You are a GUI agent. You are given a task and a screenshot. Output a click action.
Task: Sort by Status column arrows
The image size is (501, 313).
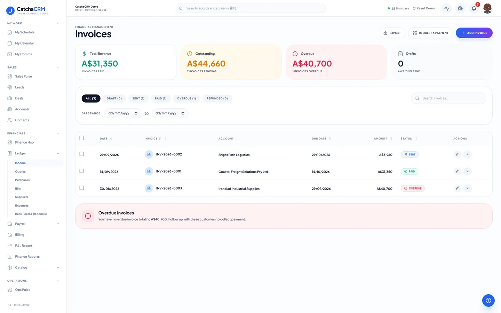[415, 139]
